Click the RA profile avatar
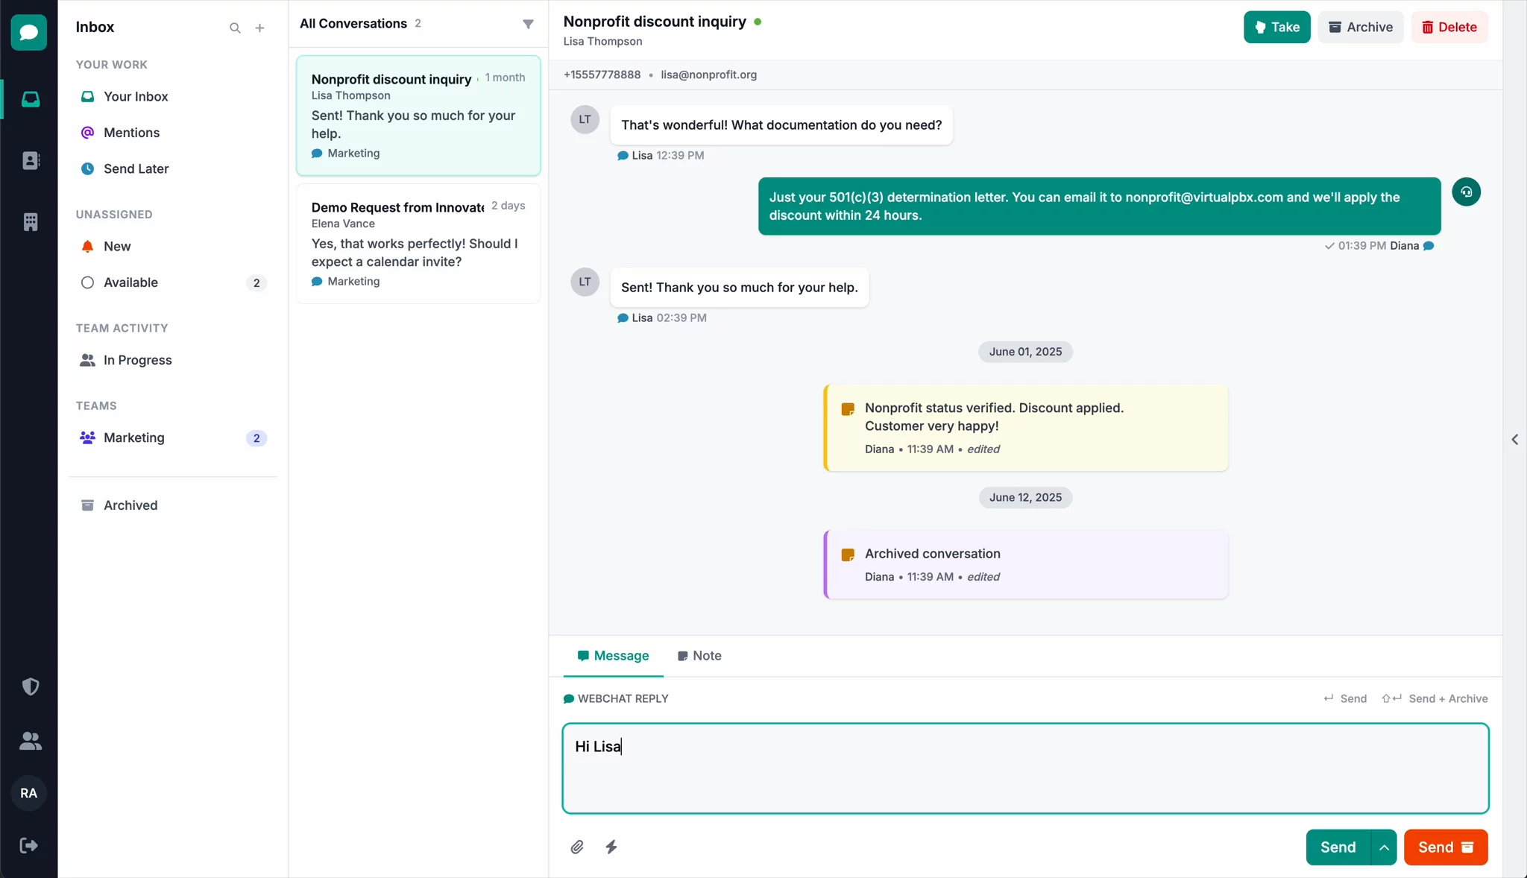 (x=28, y=793)
